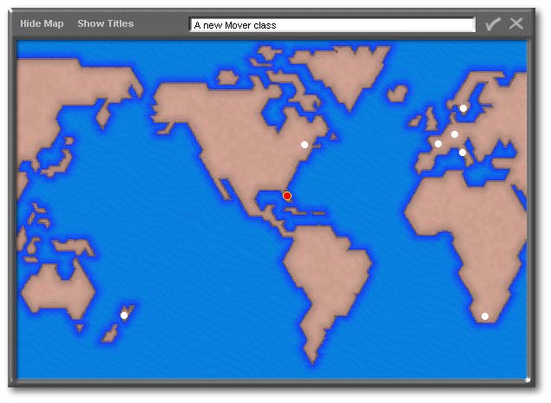
Task: Select the white marker in northeastern North America
Action: coord(305,145)
